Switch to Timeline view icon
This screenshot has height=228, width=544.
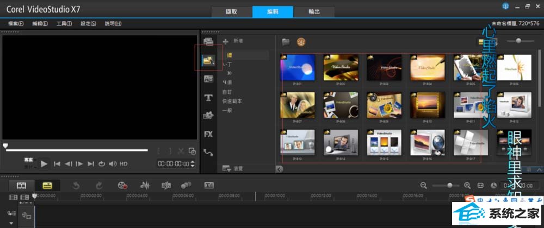click(47, 186)
